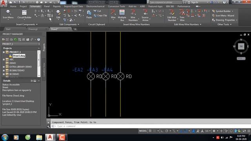Screen dimensions: 251x141
Task: Click the TOP face of the ViewCube
Action: [241, 46]
